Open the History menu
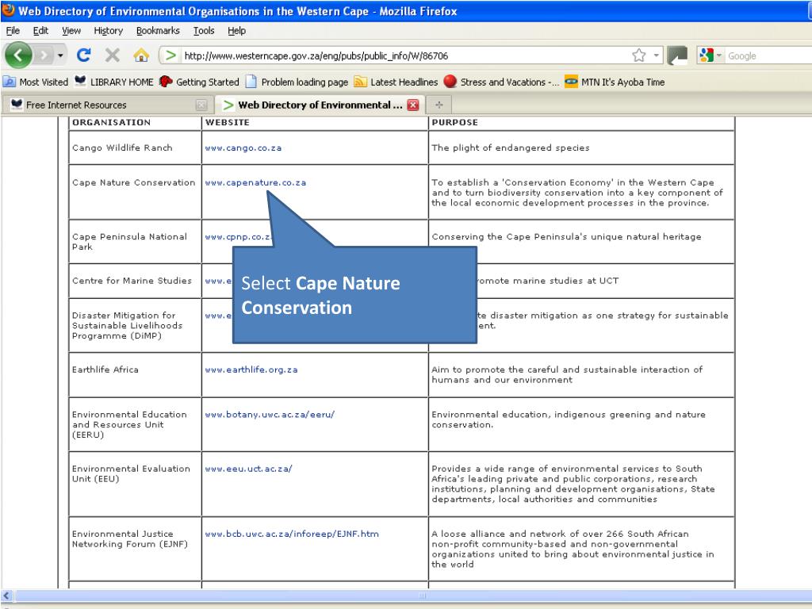Image resolution: width=812 pixels, height=609 pixels. [x=108, y=31]
